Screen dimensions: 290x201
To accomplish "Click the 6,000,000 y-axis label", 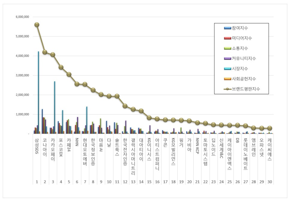I will point(23,17).
